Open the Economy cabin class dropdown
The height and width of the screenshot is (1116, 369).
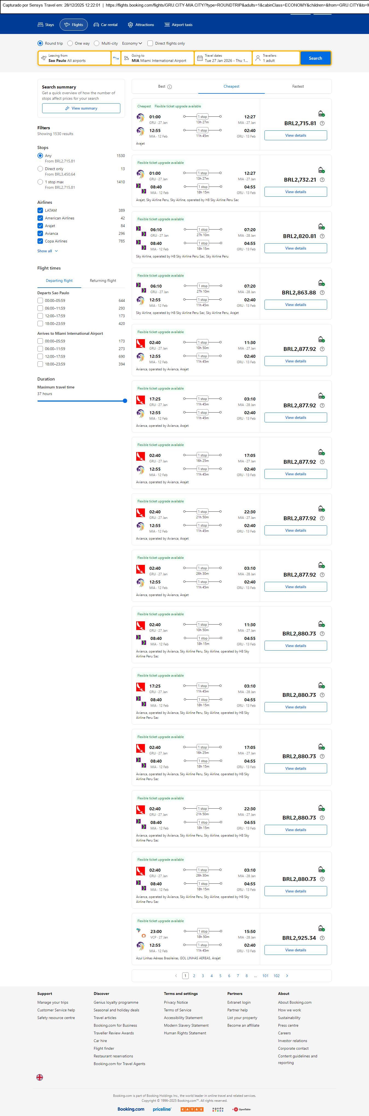pos(132,43)
